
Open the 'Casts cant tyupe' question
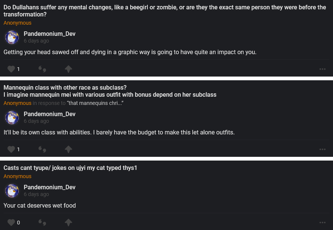[70, 168]
